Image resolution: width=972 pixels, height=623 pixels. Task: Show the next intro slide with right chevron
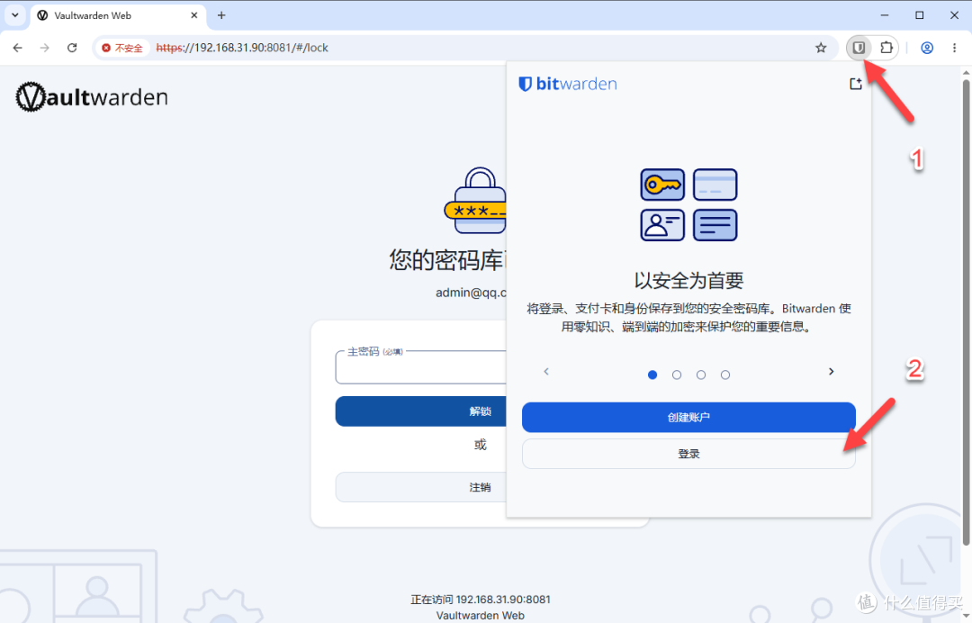click(x=832, y=371)
